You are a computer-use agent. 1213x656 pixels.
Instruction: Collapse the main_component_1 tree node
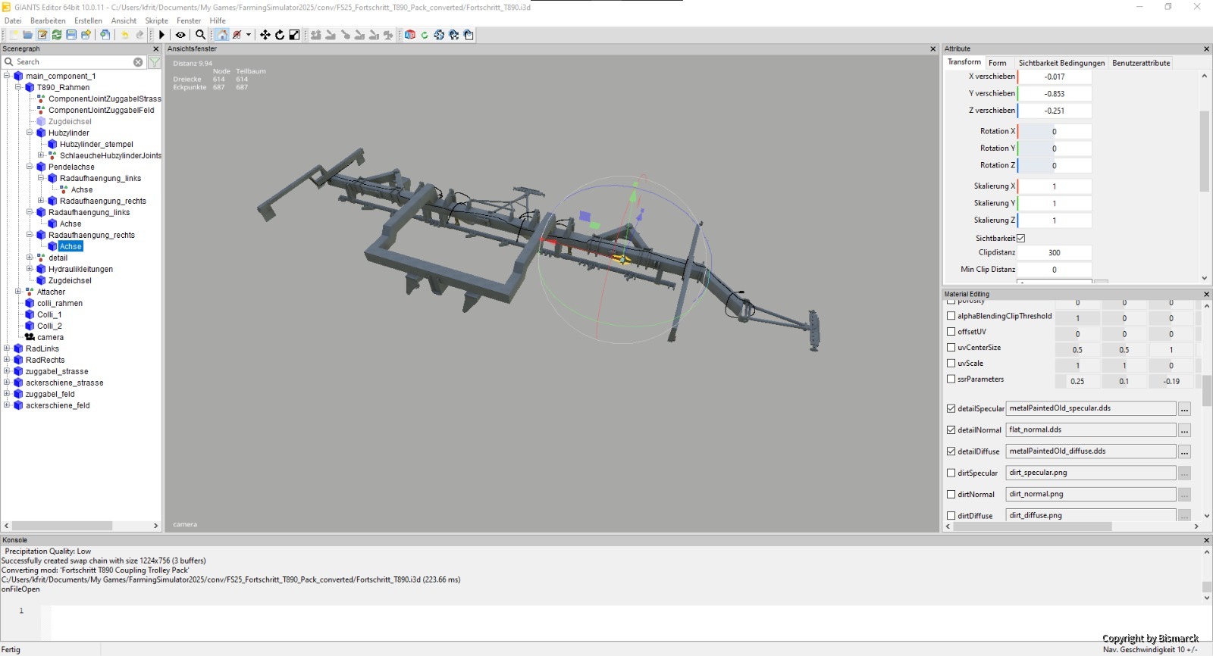click(x=7, y=76)
